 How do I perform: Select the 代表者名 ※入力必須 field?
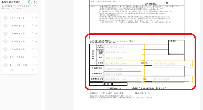click(x=124, y=52)
